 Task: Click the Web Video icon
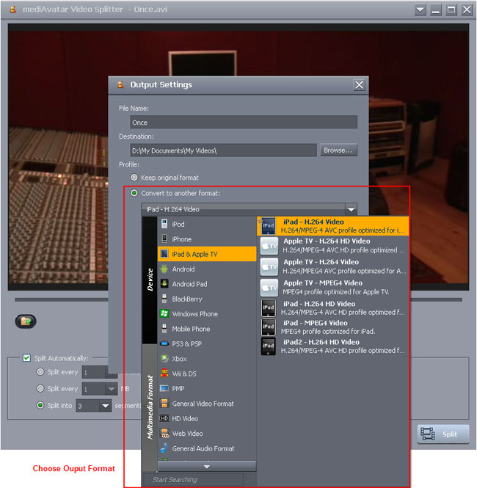click(x=164, y=433)
